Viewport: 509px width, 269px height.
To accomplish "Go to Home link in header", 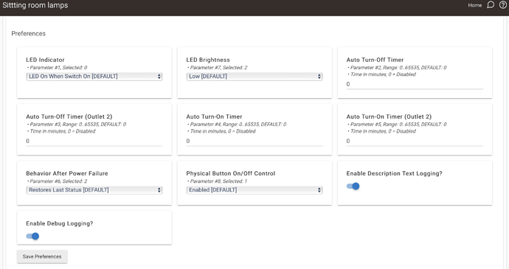I will [474, 5].
